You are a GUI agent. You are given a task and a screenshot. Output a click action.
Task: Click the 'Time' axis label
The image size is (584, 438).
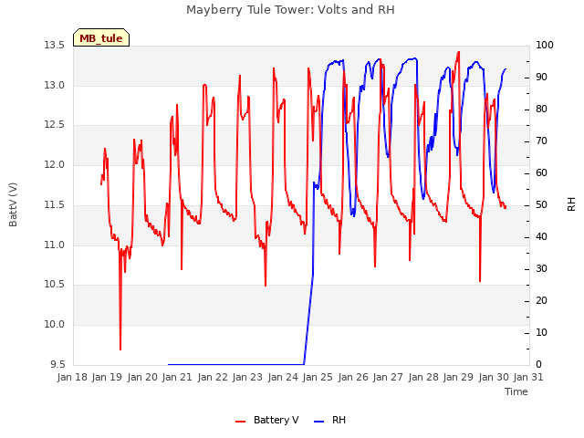coord(516,391)
